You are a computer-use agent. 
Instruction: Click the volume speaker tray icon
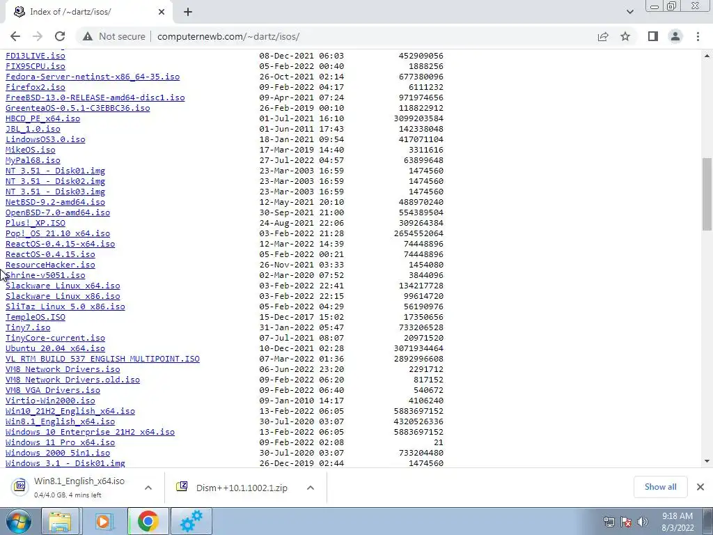(x=643, y=522)
